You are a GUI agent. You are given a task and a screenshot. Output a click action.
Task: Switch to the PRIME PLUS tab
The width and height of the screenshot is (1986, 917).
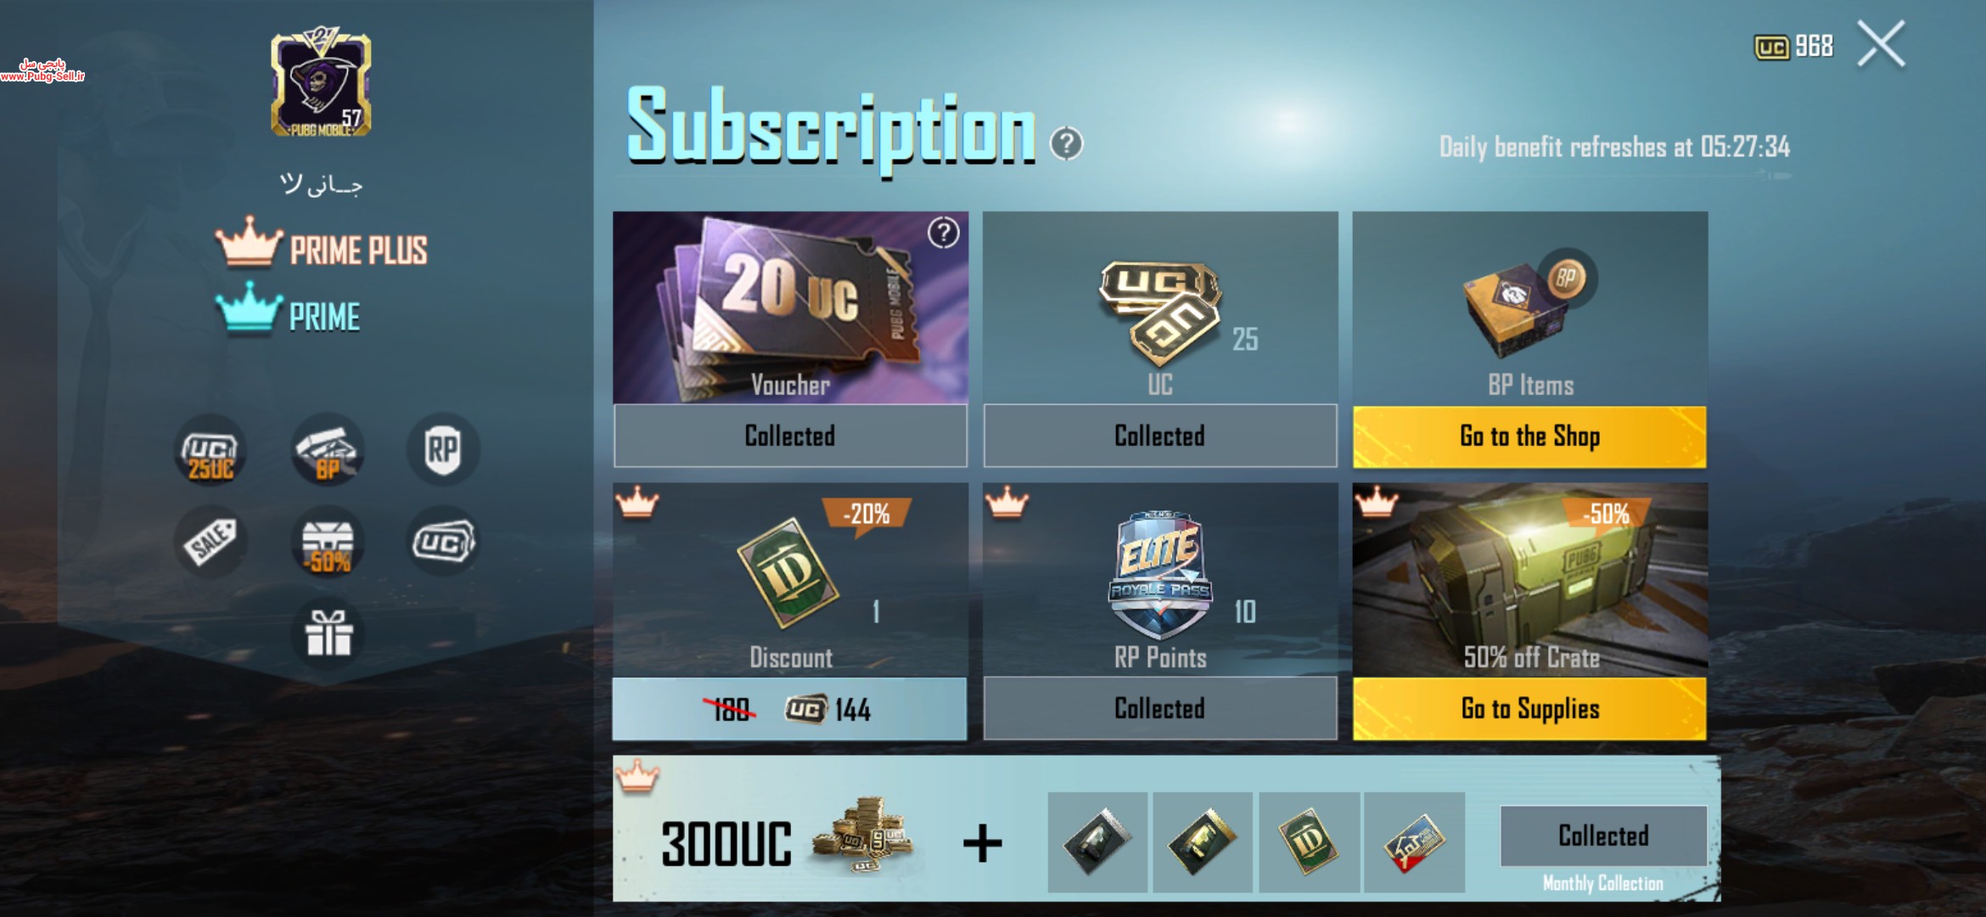point(323,246)
